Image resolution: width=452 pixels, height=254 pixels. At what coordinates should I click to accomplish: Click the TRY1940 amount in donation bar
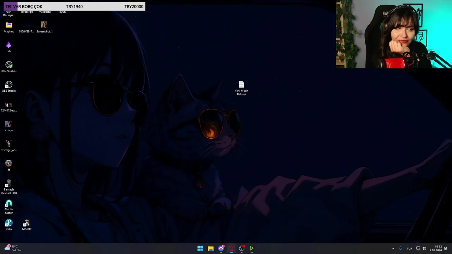point(74,6)
